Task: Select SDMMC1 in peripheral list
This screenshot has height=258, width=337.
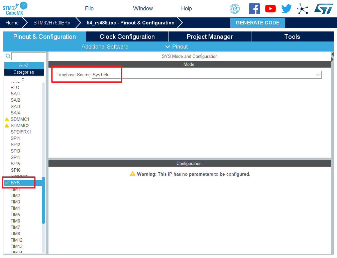Action: (x=20, y=119)
